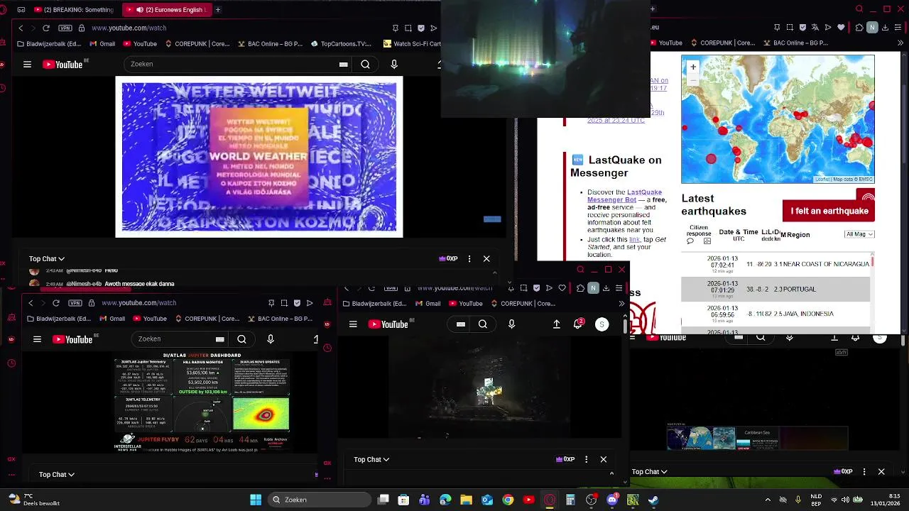The image size is (909, 511).
Task: Open YouTube notifications bell in dark concert window
Action: coord(579,324)
